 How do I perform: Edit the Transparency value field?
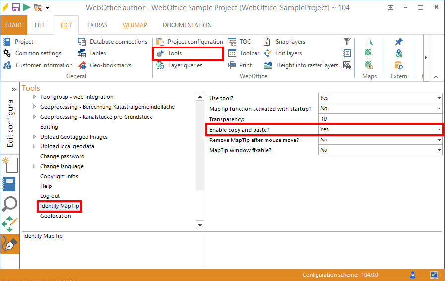pos(380,119)
